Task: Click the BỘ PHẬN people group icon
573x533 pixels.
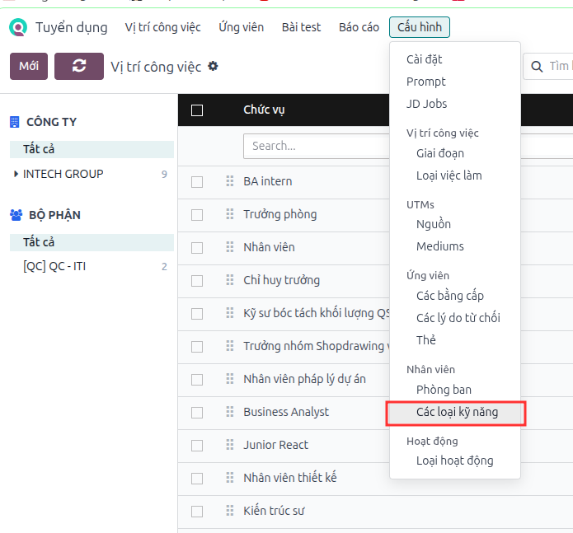Action: pos(16,215)
